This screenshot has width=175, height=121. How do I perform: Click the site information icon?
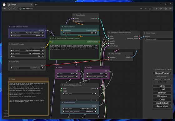click(20, 8)
